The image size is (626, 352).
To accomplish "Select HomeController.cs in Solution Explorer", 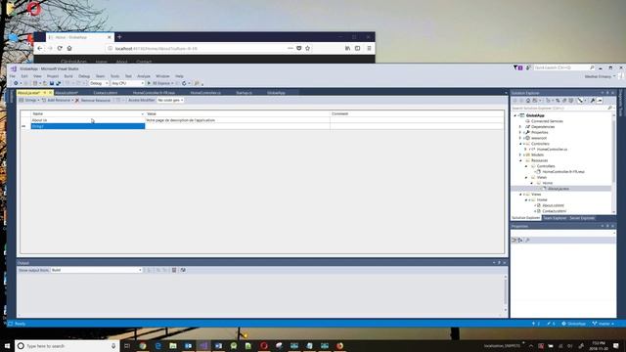I will tap(552, 150).
